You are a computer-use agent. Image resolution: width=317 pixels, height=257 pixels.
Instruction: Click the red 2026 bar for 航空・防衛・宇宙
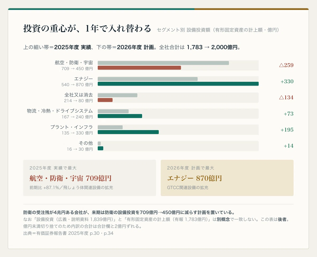click(139, 68)
